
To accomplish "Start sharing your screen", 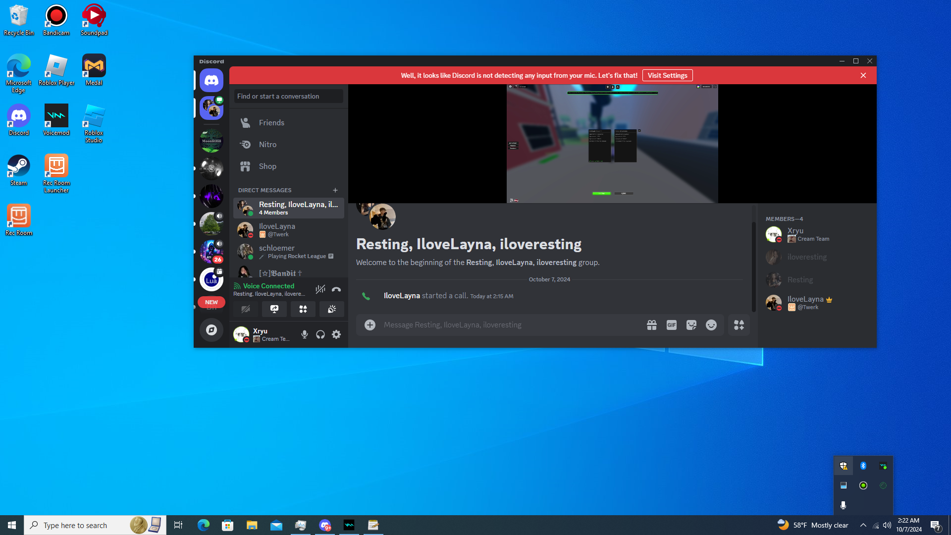I will point(274,309).
